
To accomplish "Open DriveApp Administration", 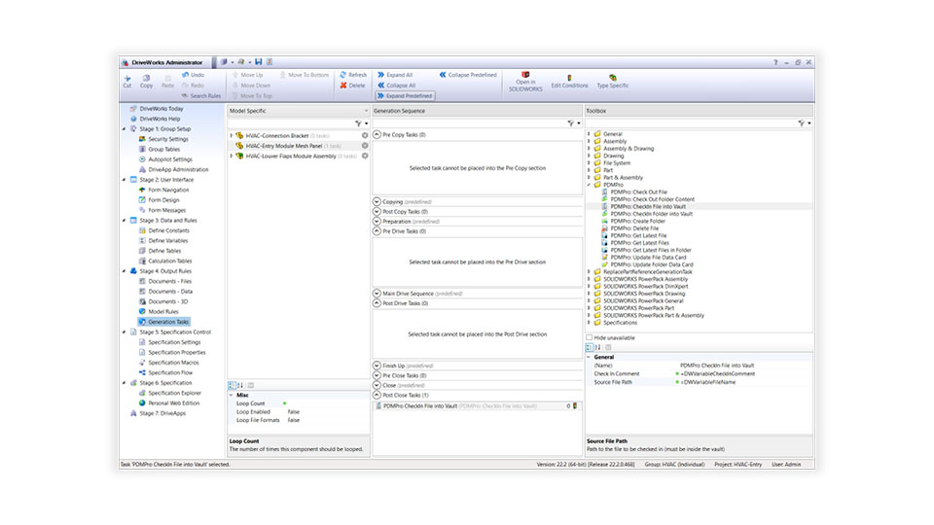I will click(178, 169).
